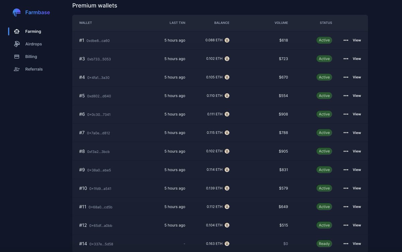402x252 pixels.
Task: Click the Airdrops parachute icon
Action: [17, 44]
